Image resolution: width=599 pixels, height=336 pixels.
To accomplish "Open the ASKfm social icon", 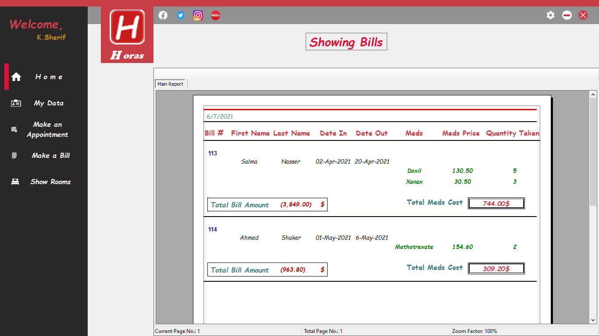I will coord(215,15).
